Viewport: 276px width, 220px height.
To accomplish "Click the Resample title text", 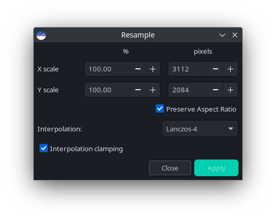I will click(x=138, y=35).
